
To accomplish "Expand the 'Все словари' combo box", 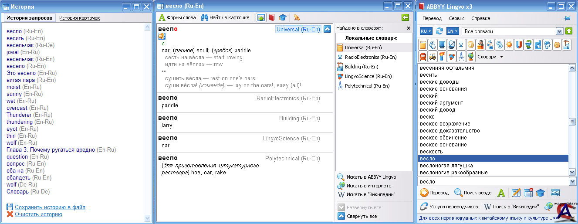I will pyautogui.click(x=559, y=31).
